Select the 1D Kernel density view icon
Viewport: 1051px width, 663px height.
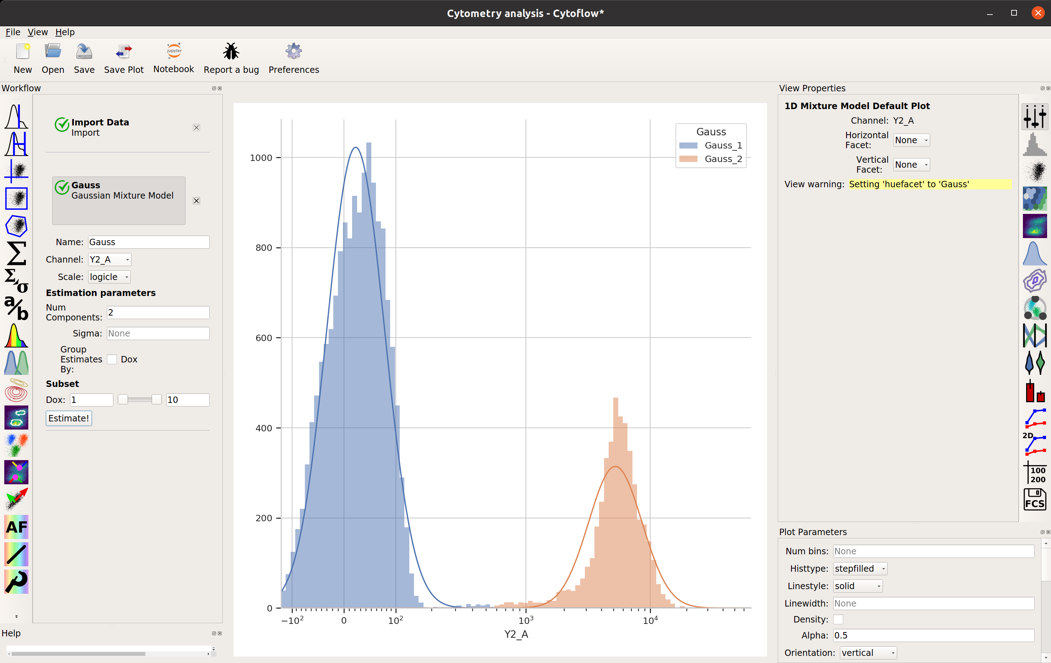point(1034,254)
